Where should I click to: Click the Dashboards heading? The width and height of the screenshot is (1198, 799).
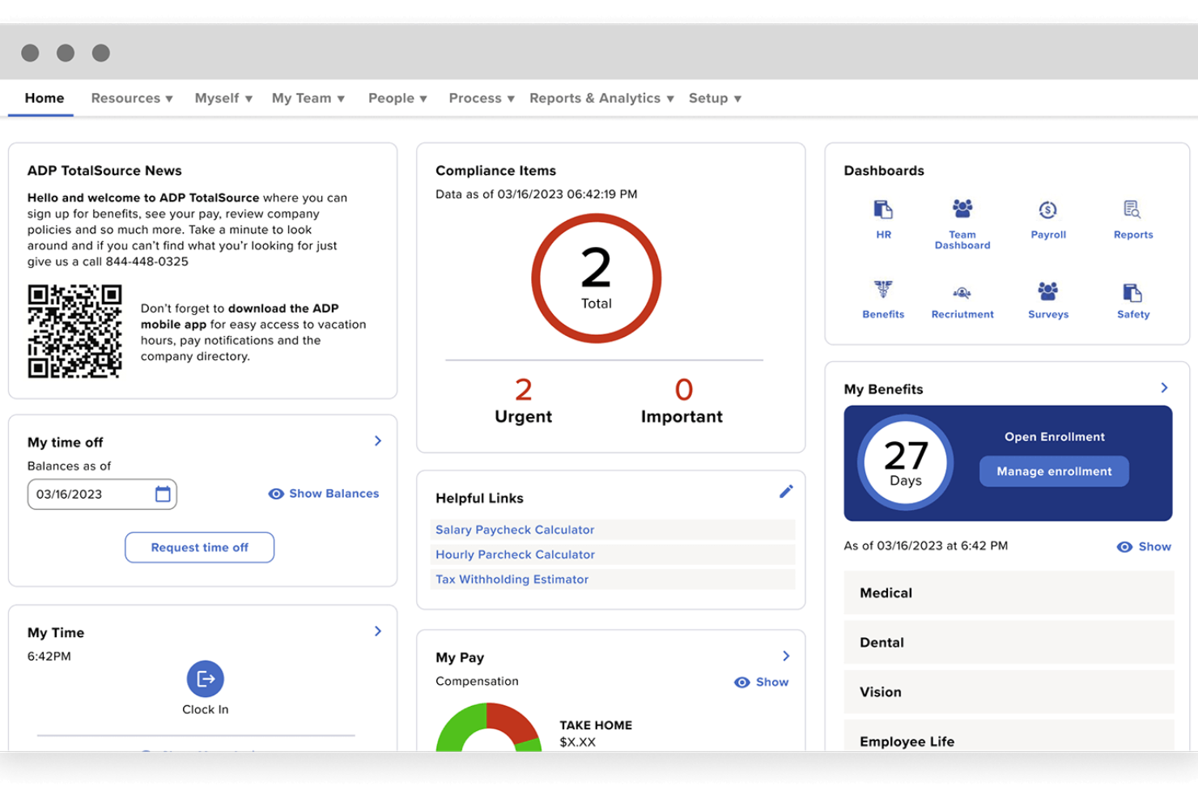click(x=884, y=171)
